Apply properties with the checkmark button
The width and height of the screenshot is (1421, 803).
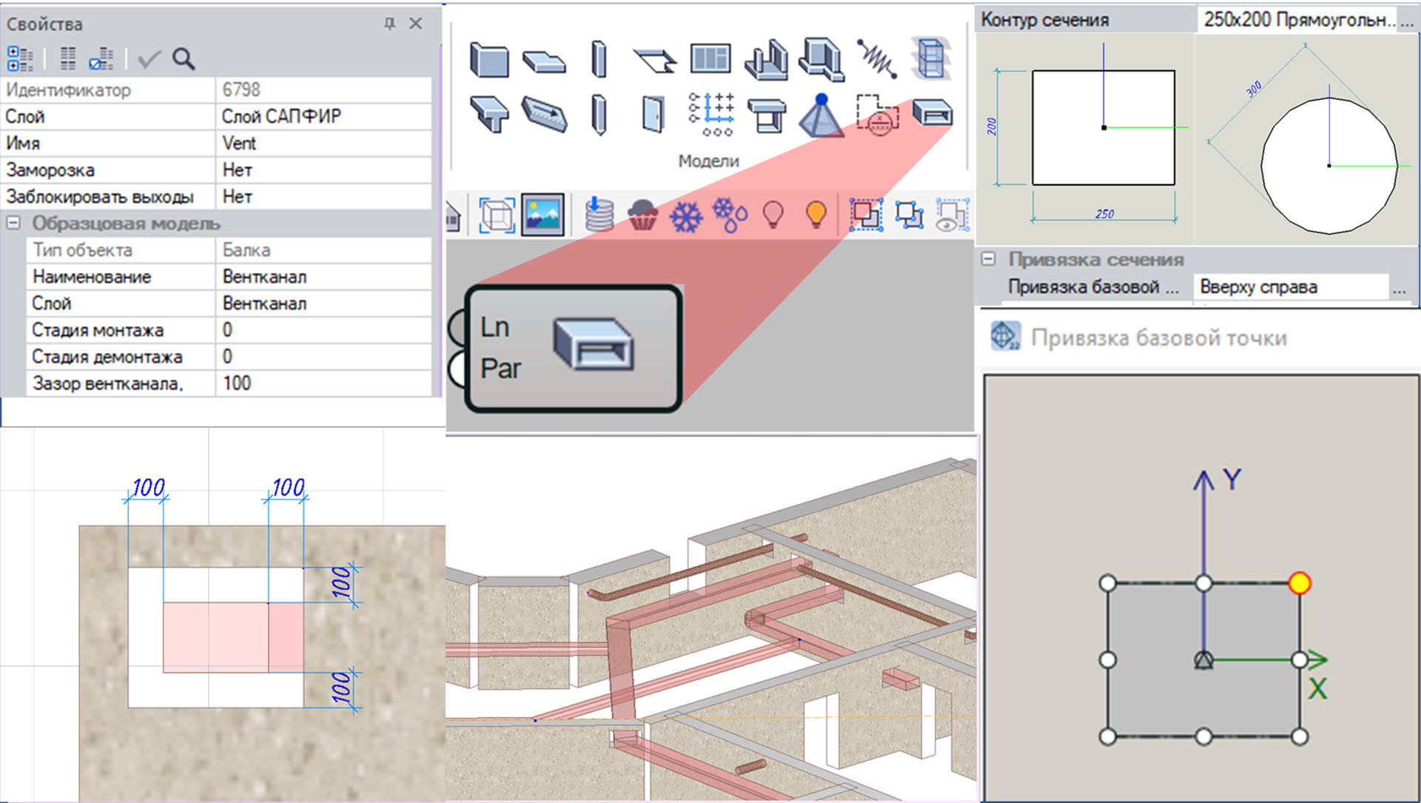[149, 59]
